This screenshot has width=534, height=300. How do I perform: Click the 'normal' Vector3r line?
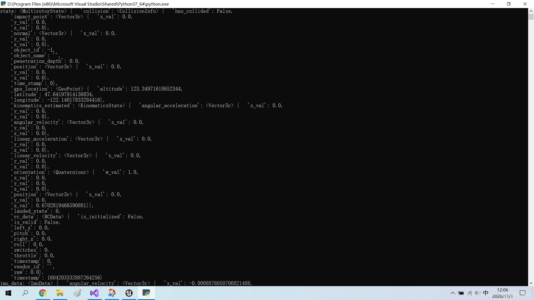[x=63, y=33]
